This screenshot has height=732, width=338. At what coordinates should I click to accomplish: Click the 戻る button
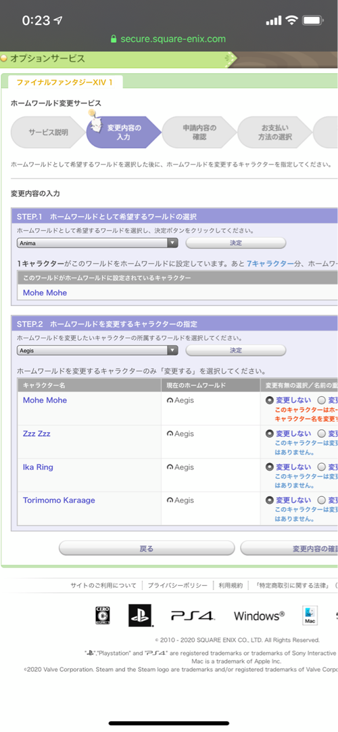pyautogui.click(x=147, y=548)
